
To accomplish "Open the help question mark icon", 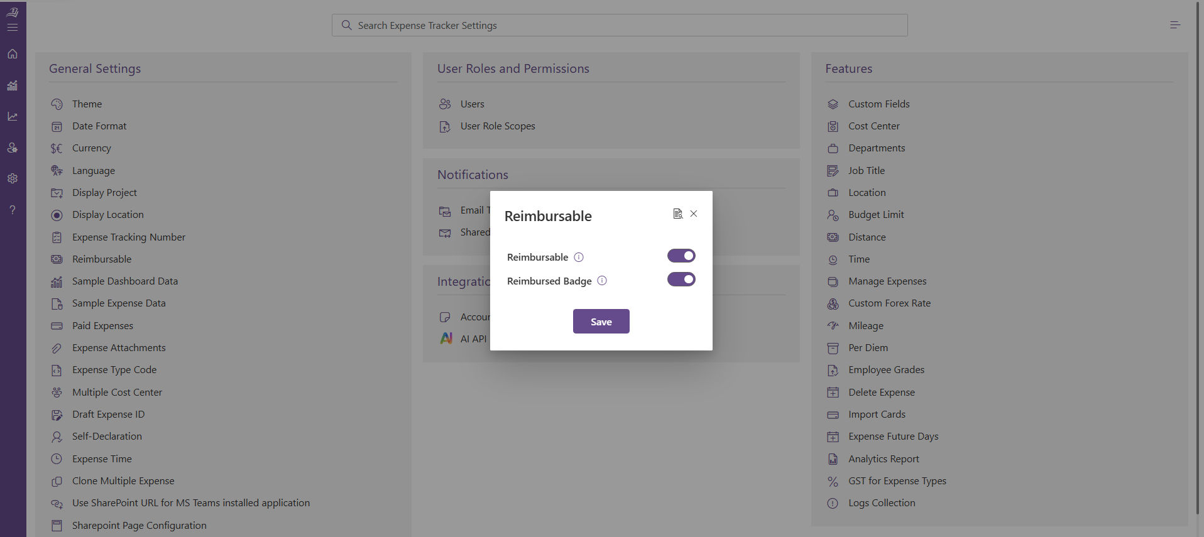I will 13,210.
